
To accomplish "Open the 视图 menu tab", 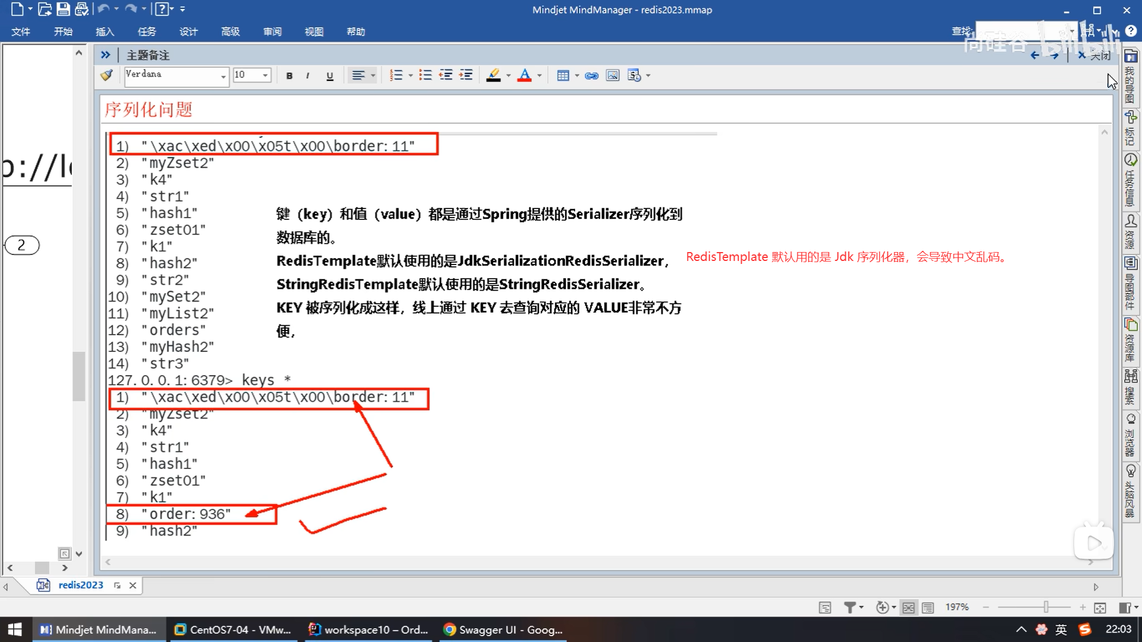I will pos(314,32).
